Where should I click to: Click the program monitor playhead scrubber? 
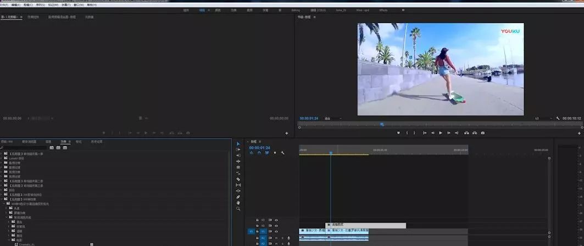pos(382,124)
